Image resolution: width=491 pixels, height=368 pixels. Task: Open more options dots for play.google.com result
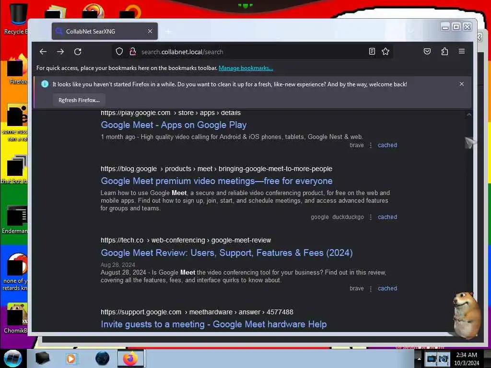point(371,145)
